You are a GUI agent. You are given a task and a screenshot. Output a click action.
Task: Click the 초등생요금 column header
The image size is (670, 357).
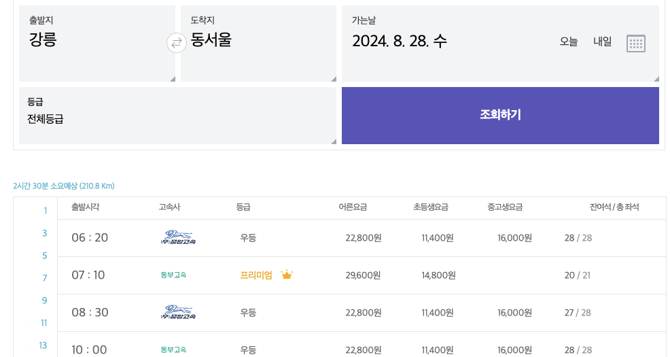pyautogui.click(x=431, y=207)
